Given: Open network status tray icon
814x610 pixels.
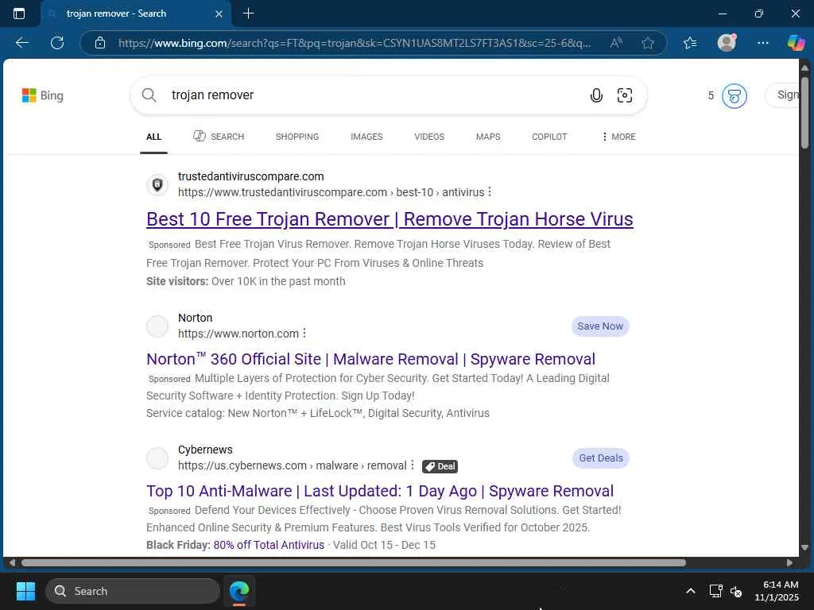Looking at the screenshot, I should [716, 591].
